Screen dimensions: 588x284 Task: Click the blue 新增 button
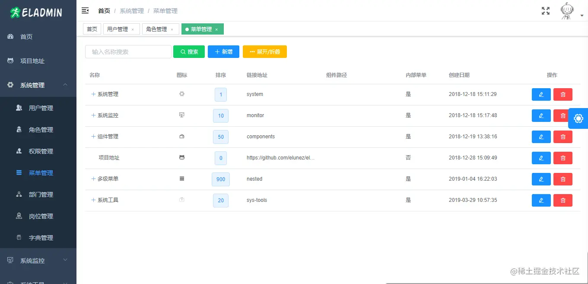223,51
